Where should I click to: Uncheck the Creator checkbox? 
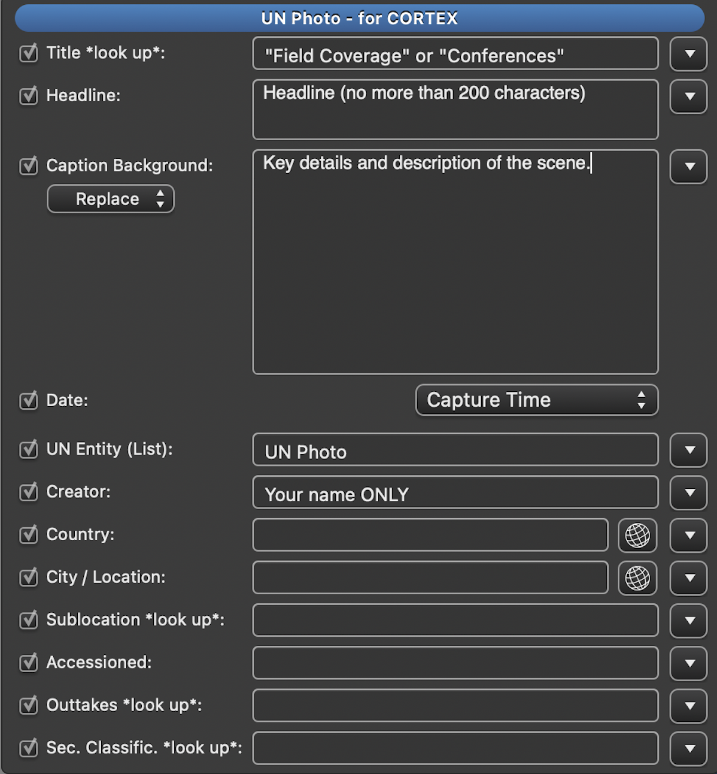29,492
